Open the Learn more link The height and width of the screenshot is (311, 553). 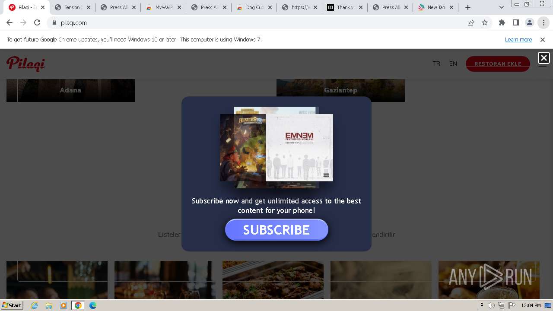[x=518, y=40]
